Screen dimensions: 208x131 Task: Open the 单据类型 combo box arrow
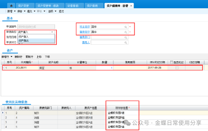52,32
